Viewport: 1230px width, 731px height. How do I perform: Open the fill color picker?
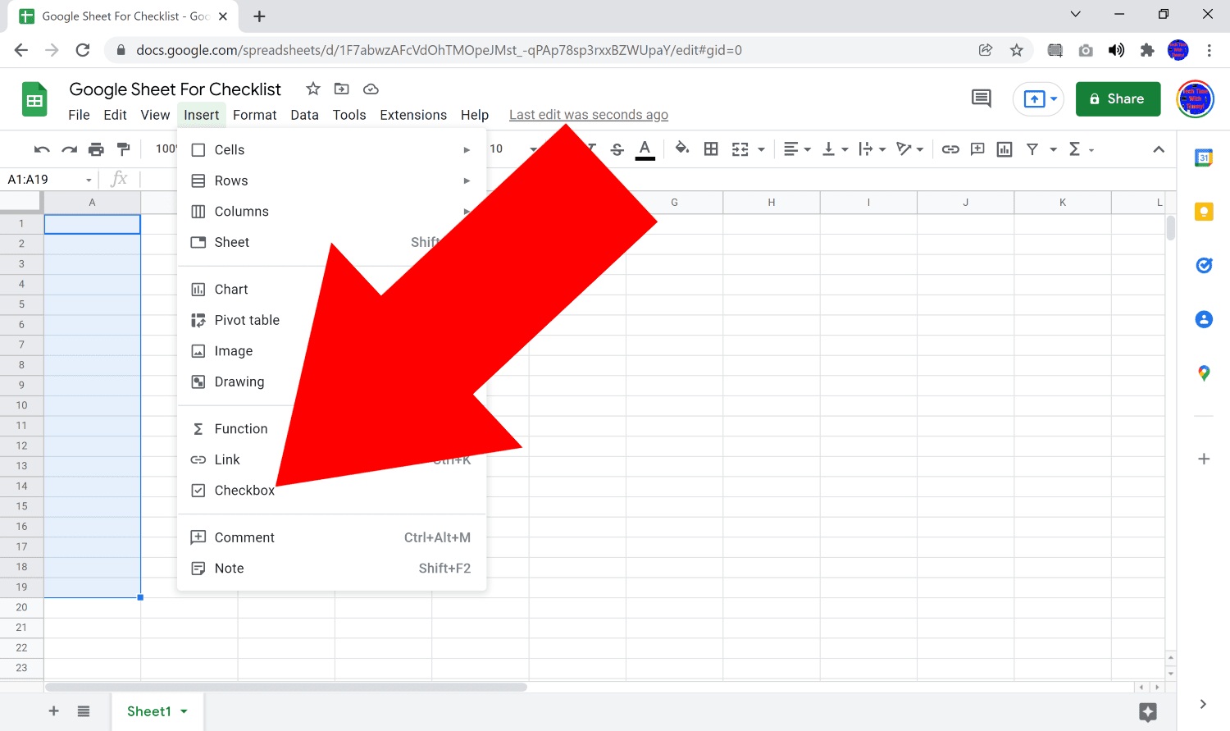click(x=681, y=149)
